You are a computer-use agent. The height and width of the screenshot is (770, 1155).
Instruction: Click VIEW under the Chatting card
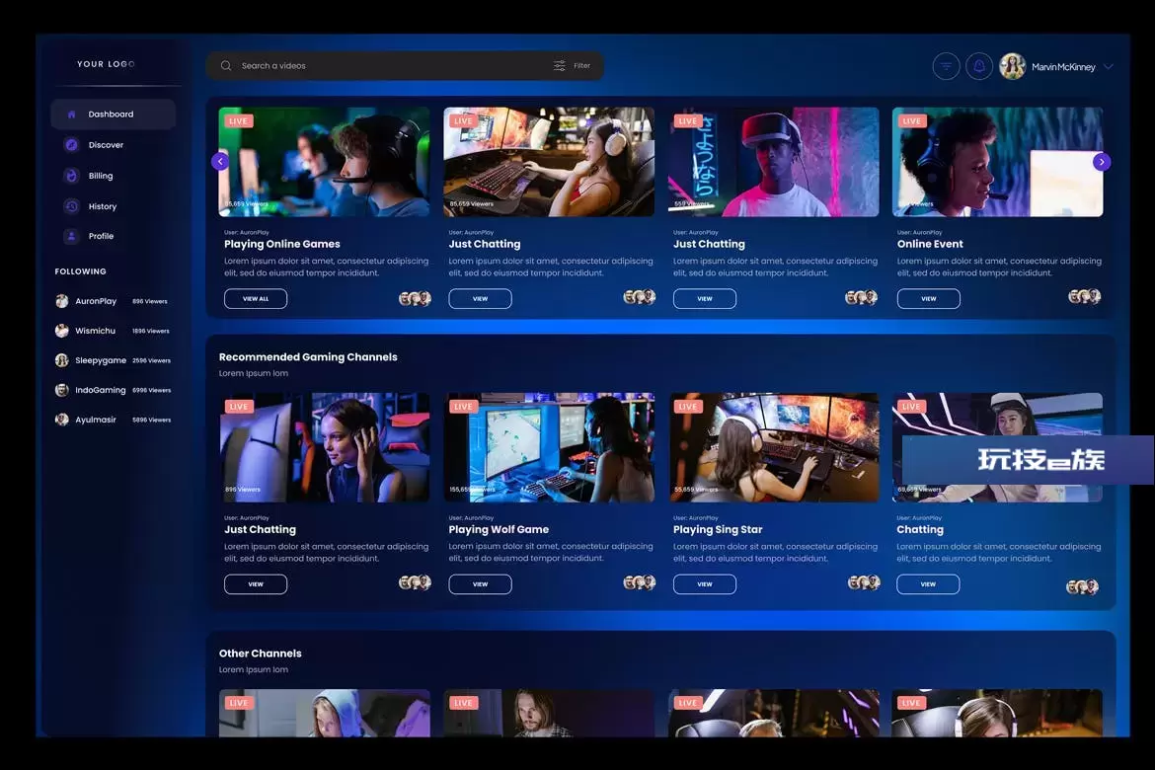[x=928, y=584]
